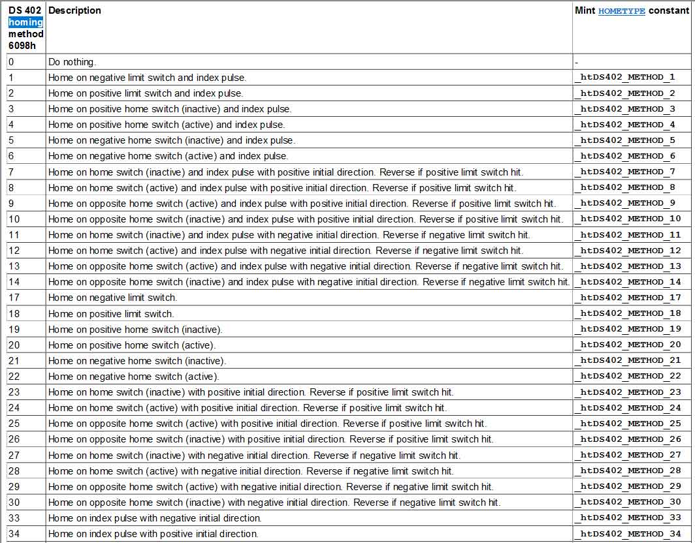Select "Home on negative home switch (inactive)." text
The width and height of the screenshot is (695, 543).
click(x=137, y=360)
